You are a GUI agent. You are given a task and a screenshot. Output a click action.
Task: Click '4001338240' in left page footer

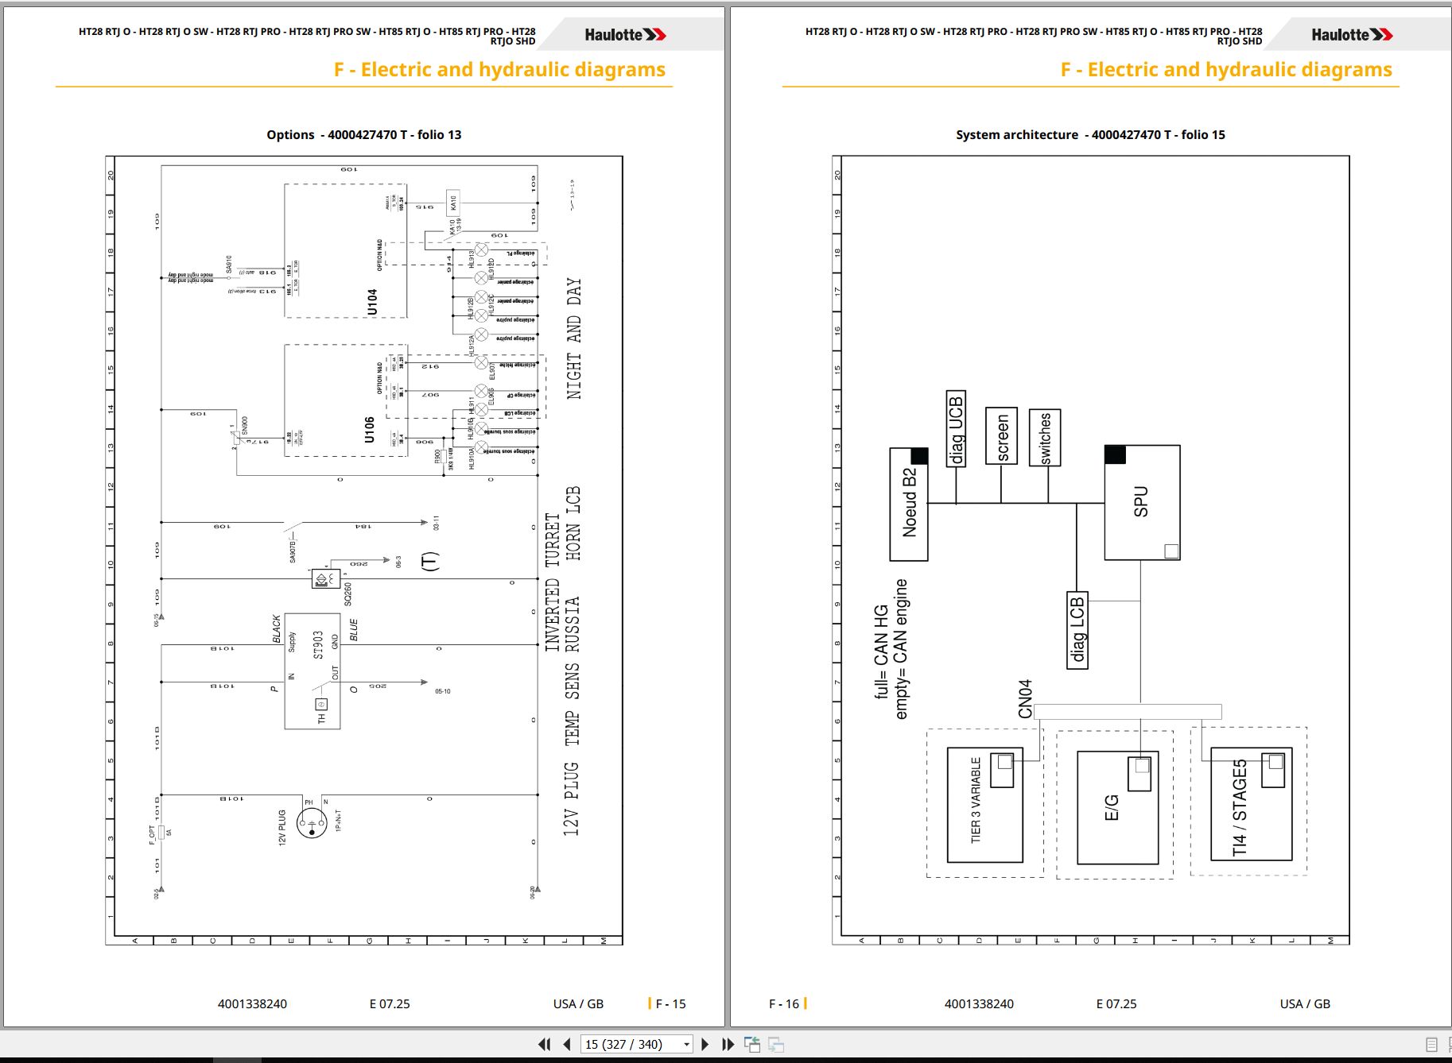(252, 1004)
